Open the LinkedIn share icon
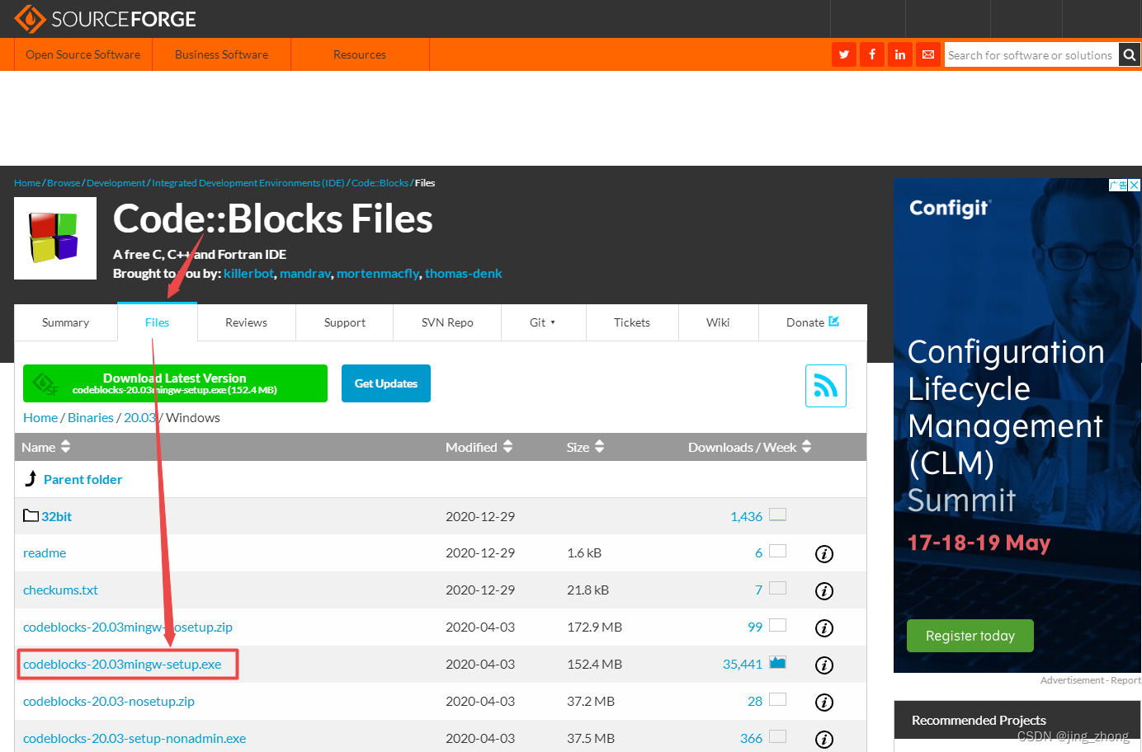1142x752 pixels. coord(900,54)
